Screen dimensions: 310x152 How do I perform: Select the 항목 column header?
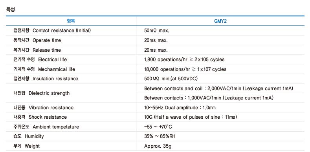coord(71,21)
